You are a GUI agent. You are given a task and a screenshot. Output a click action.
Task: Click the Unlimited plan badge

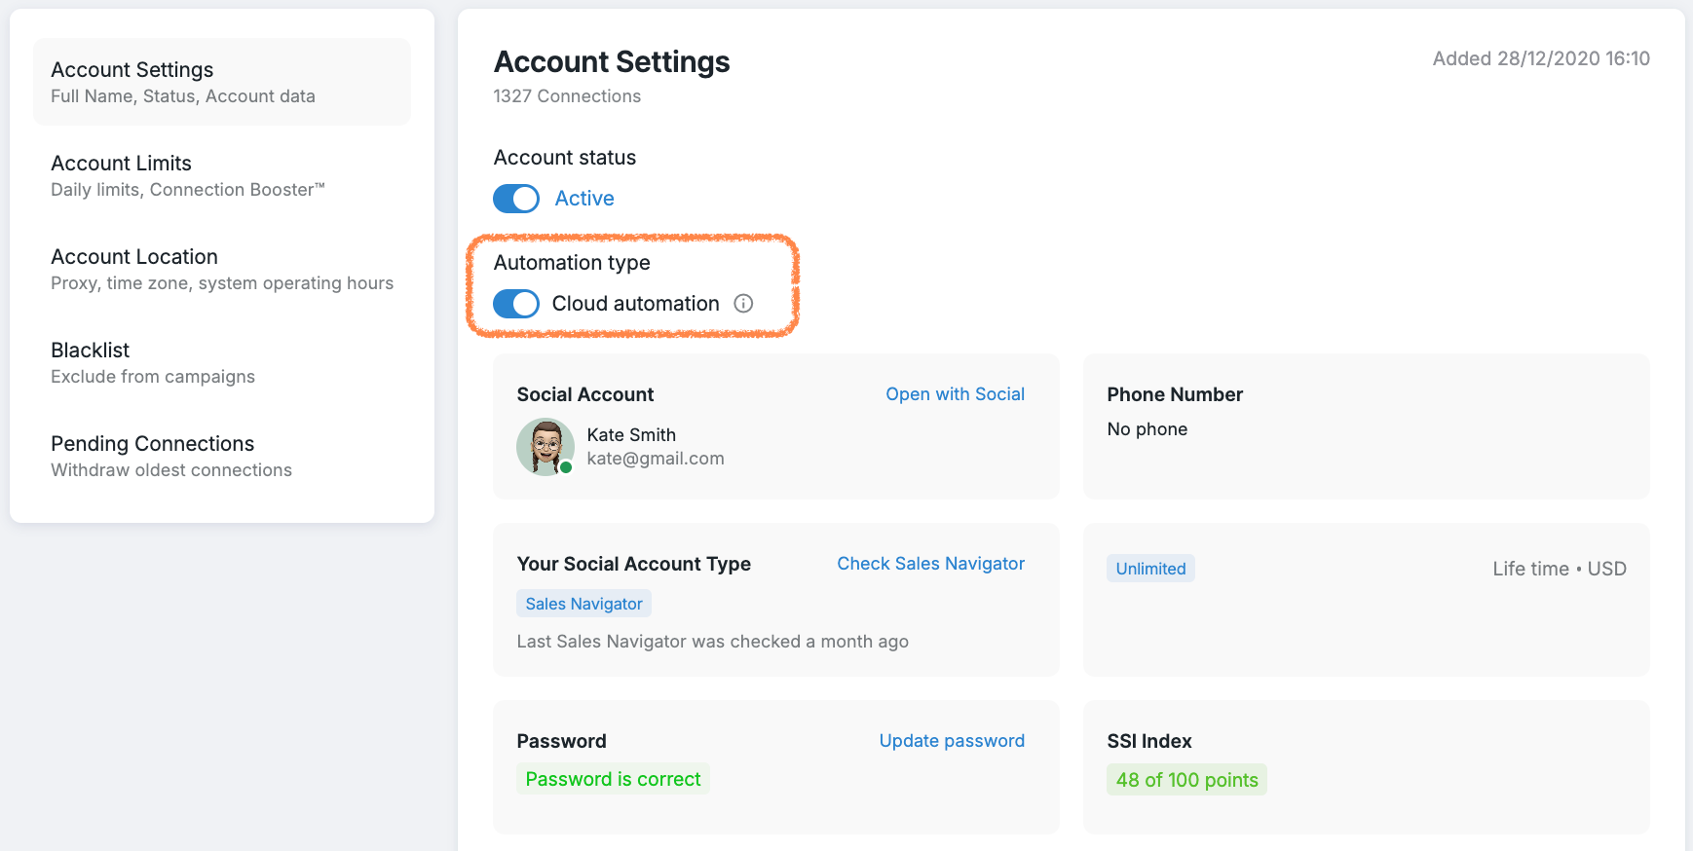1150,569
